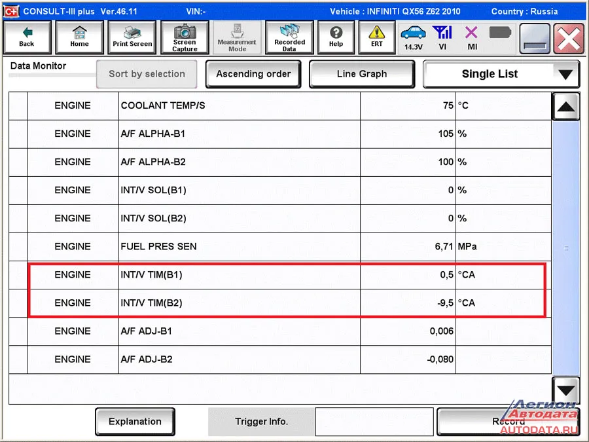Toggle selection box for COOLANT TEMP/S row

point(18,106)
